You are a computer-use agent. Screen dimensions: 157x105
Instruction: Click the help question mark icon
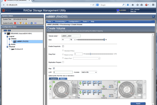pyautogui.click(x=154, y=17)
